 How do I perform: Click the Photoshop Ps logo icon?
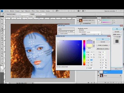pos(2,11)
